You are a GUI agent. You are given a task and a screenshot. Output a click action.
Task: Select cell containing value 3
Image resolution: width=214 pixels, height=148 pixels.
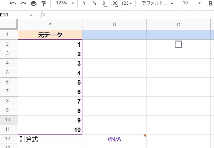pos(50,63)
